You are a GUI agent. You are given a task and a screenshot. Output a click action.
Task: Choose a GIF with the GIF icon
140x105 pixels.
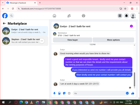pyautogui.click(x=69, y=93)
